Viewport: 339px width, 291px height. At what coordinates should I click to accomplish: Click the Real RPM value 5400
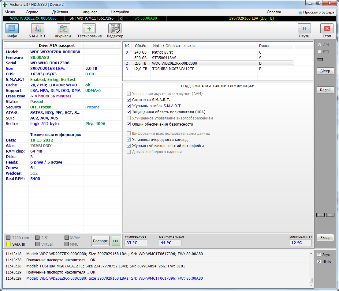pyautogui.click(x=35, y=179)
